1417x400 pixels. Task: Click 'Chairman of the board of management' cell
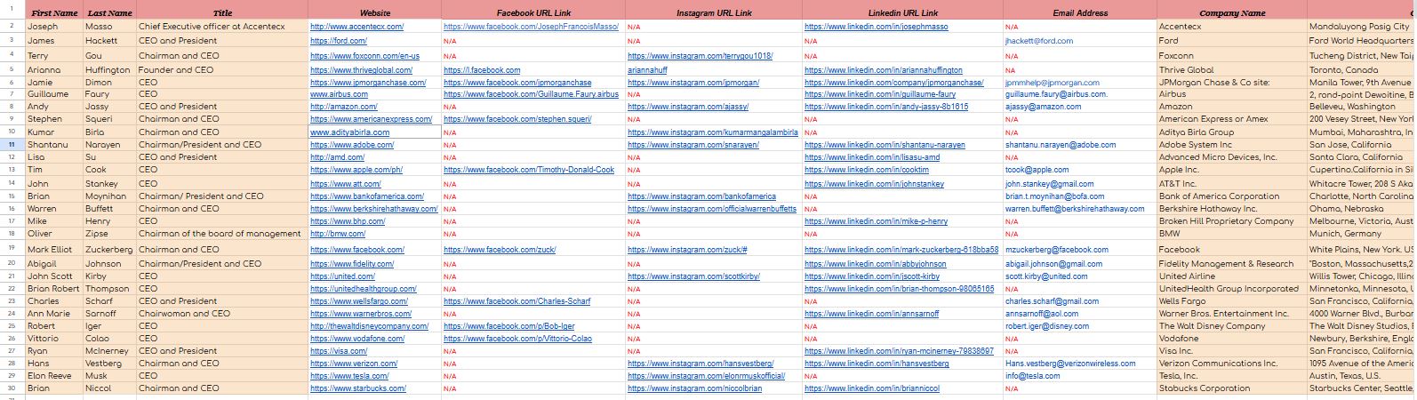222,234
